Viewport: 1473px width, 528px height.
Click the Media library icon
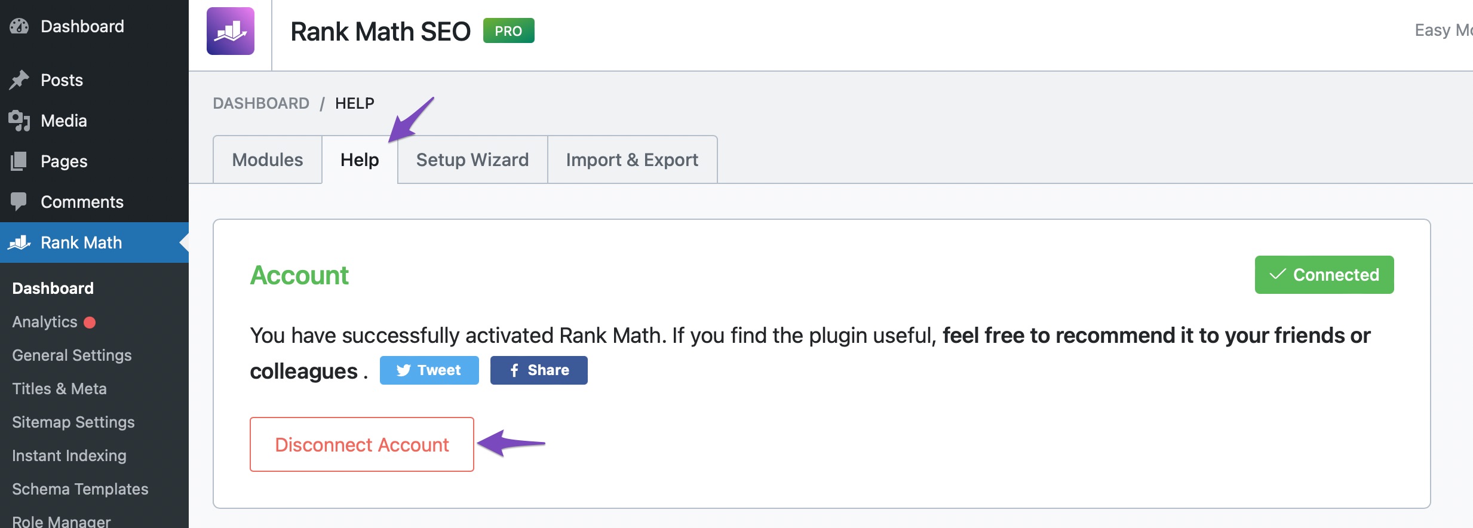[19, 121]
